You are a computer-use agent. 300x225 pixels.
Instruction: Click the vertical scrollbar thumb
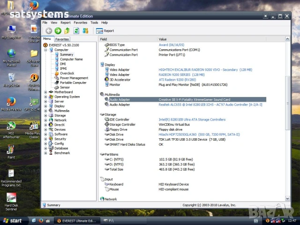tap(287, 103)
